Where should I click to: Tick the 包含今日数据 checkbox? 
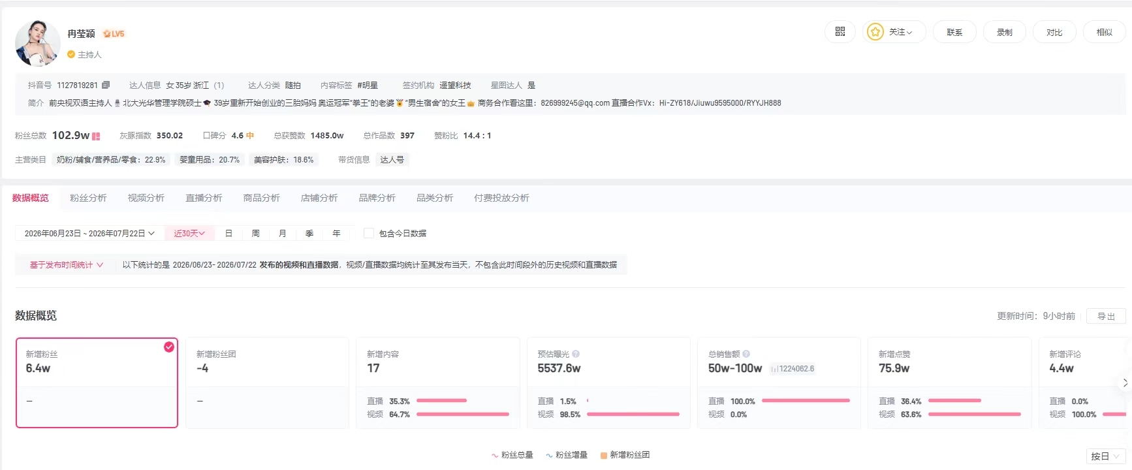(369, 233)
